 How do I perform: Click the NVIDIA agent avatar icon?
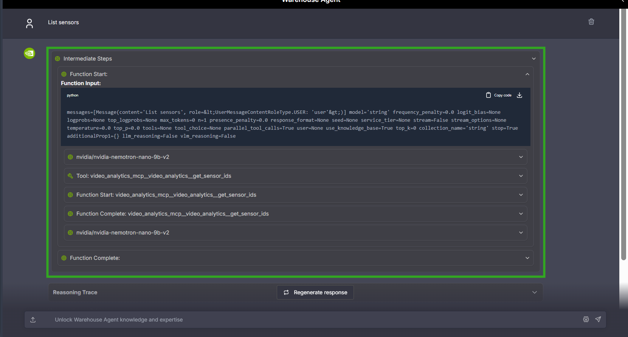point(29,53)
